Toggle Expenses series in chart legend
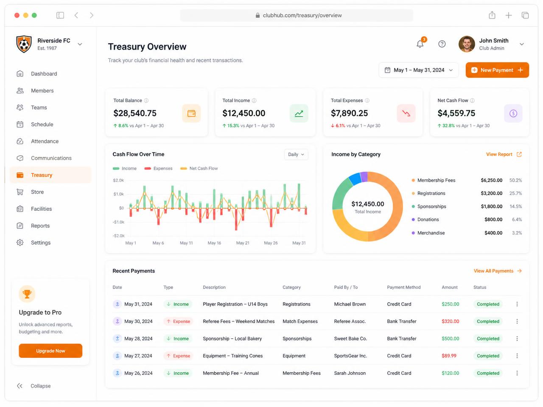The image size is (543, 407). tap(158, 168)
